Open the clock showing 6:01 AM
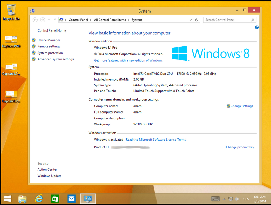 click(259, 199)
